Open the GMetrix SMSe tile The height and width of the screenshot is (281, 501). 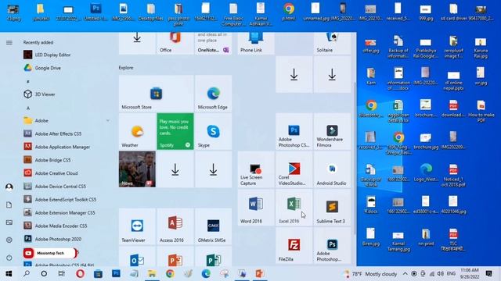pyautogui.click(x=213, y=226)
